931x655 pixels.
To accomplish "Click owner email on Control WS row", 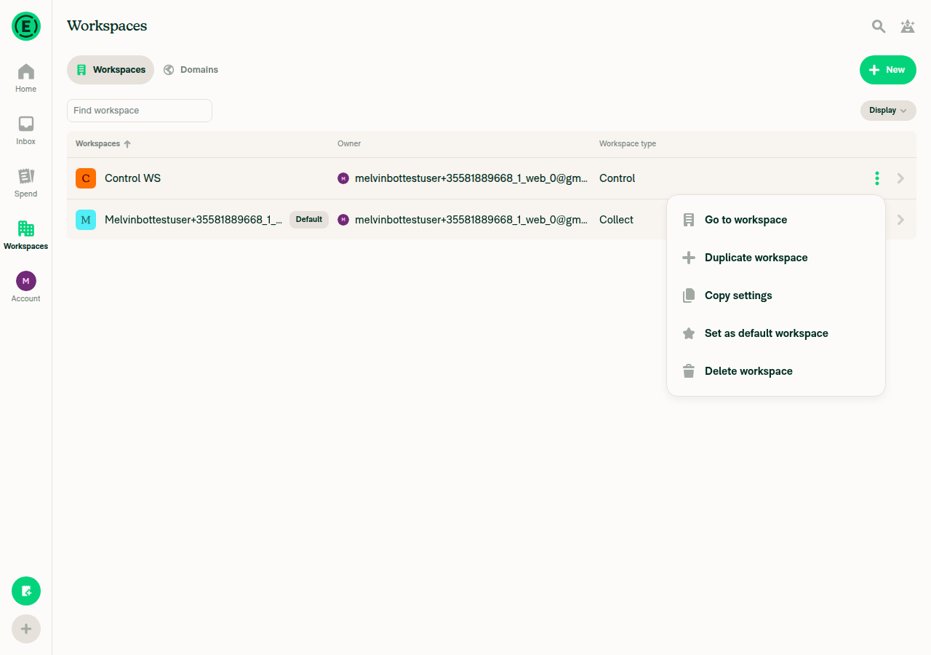I will tap(471, 178).
